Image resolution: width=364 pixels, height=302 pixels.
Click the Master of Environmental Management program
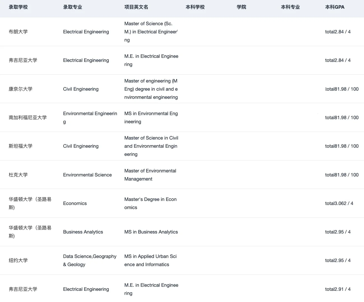click(x=150, y=175)
